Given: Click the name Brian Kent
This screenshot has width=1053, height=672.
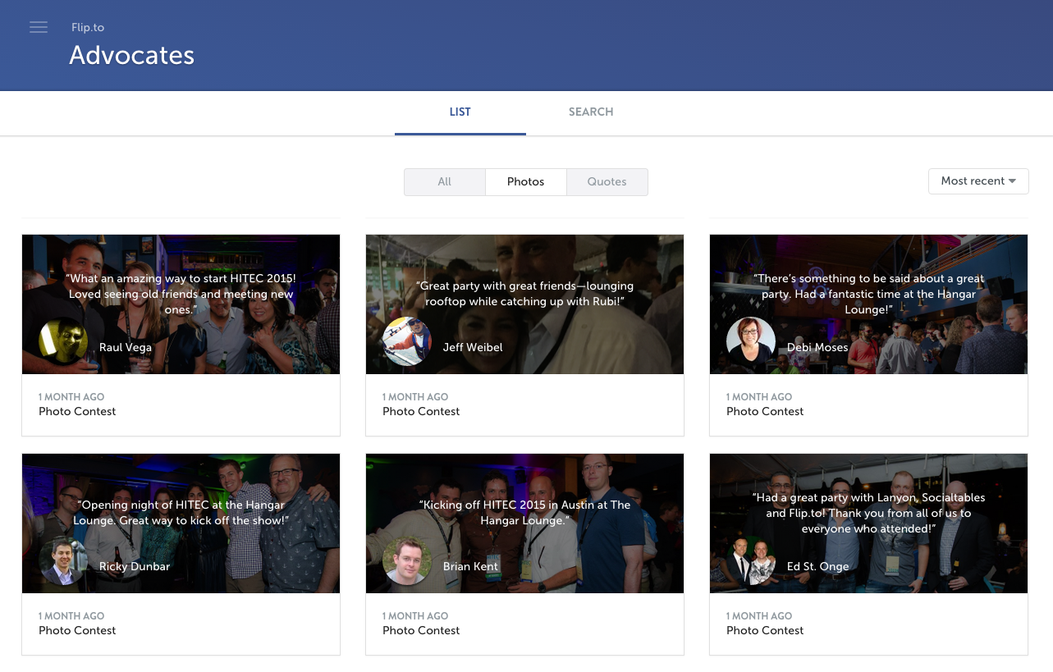Looking at the screenshot, I should click(x=470, y=567).
